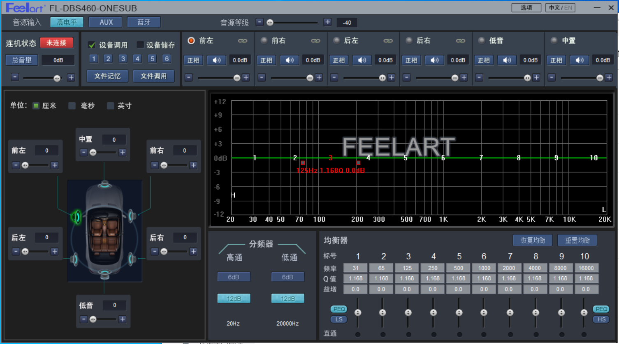Increase 中置 delay with plus button
The image size is (619, 344).
point(122,152)
